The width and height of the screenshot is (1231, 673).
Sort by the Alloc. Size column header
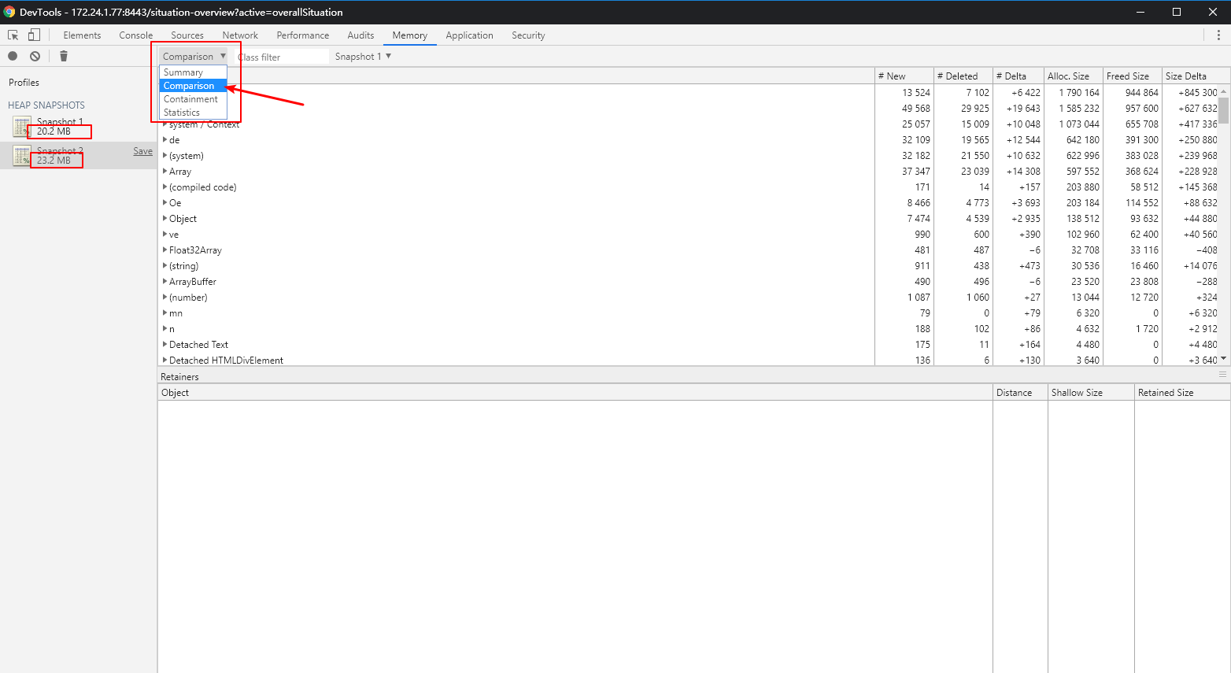click(1074, 76)
